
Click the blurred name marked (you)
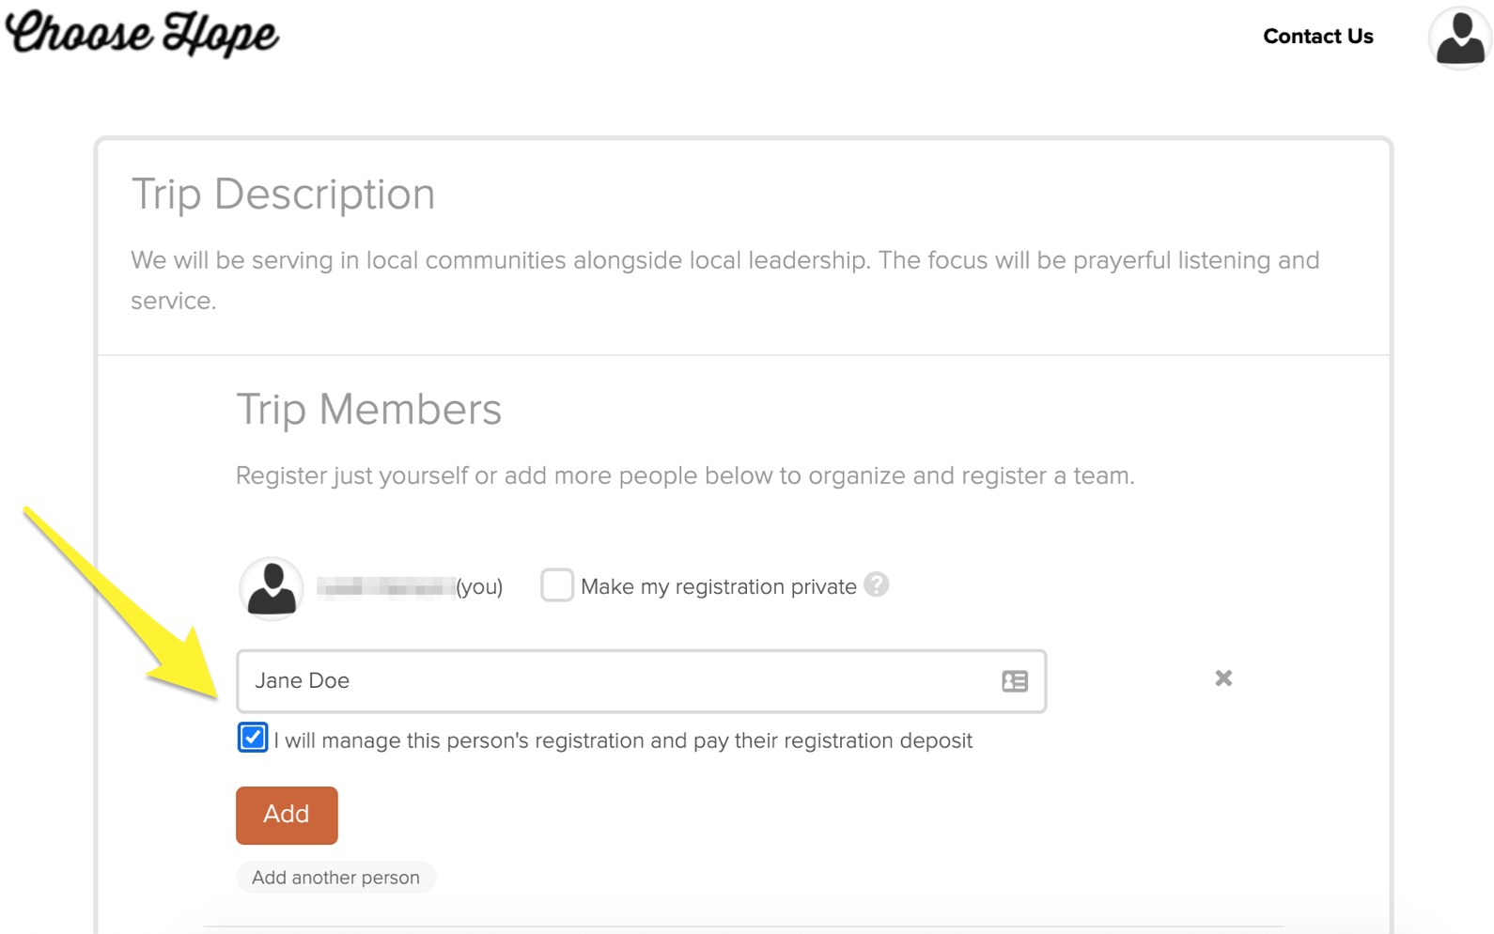[386, 587]
